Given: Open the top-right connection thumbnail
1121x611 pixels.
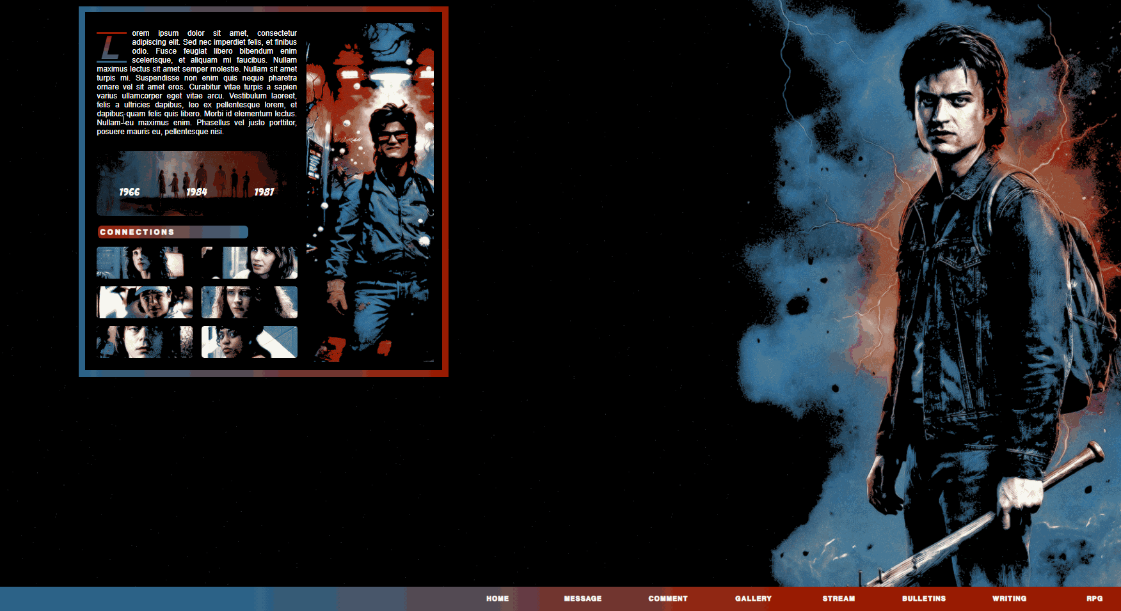Looking at the screenshot, I should coord(250,263).
